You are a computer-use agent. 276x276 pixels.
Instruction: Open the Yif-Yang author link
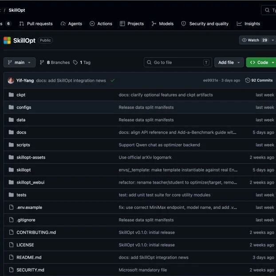tap(25, 80)
